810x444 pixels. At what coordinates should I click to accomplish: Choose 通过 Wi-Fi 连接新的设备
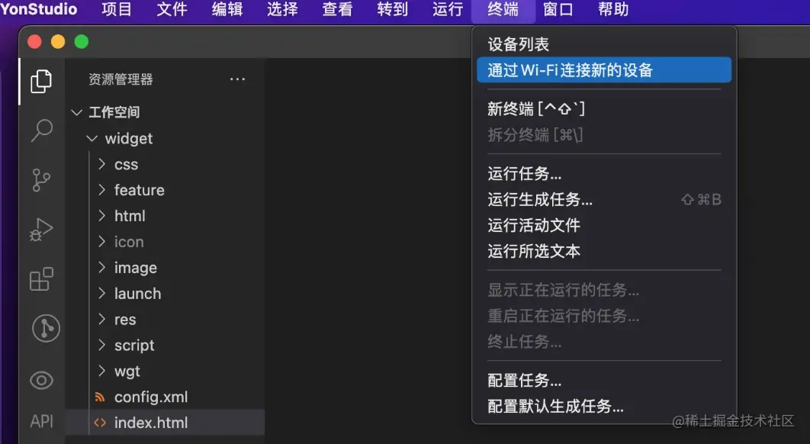pos(604,69)
